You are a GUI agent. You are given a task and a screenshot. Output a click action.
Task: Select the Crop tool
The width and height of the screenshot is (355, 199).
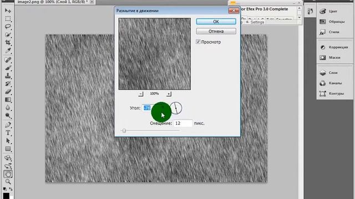pos(8,43)
